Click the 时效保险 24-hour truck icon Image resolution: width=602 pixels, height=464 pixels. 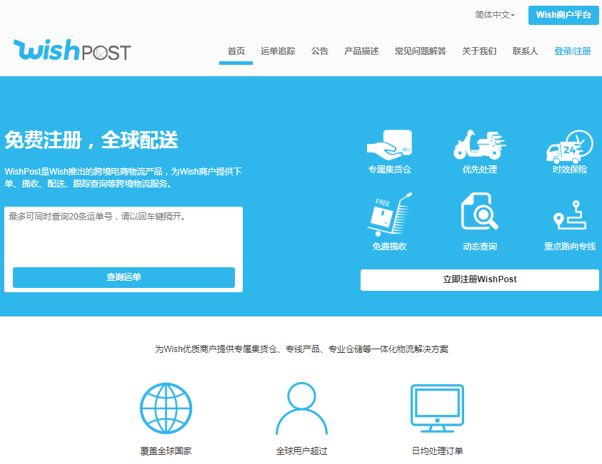tap(570, 146)
